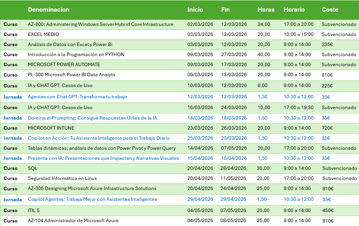This screenshot has width=359, height=226.
Task: Select the PL-300 Microsoft Power BI course
Action: (71, 75)
